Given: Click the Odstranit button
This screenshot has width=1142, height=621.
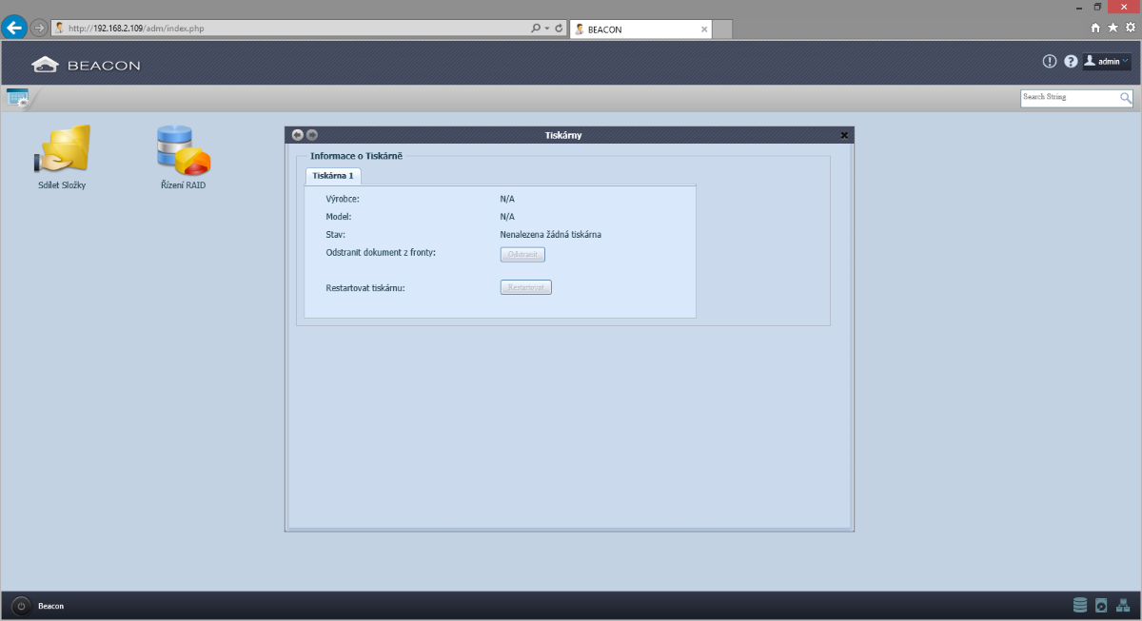Looking at the screenshot, I should 522,255.
